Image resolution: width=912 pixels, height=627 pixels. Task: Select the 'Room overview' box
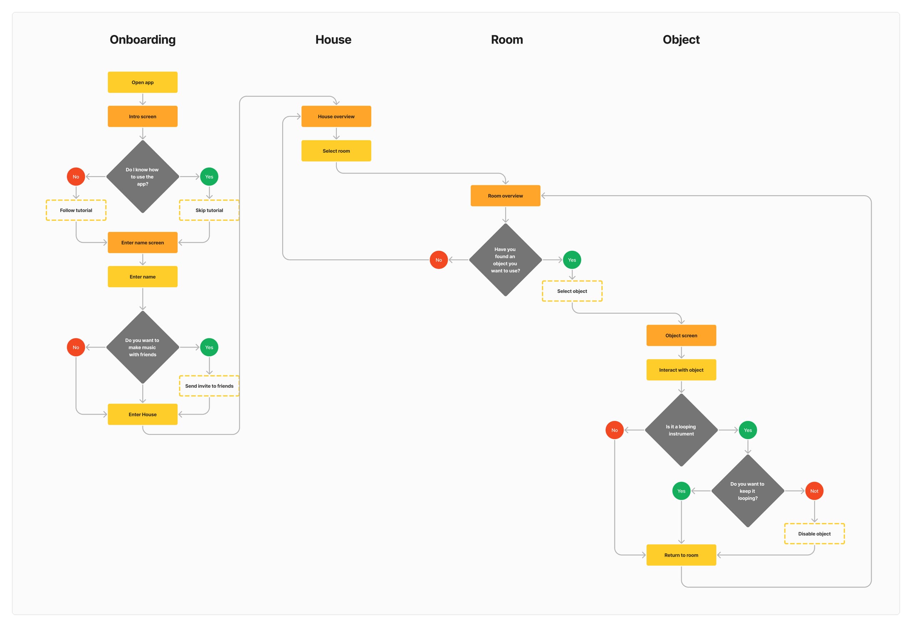505,196
